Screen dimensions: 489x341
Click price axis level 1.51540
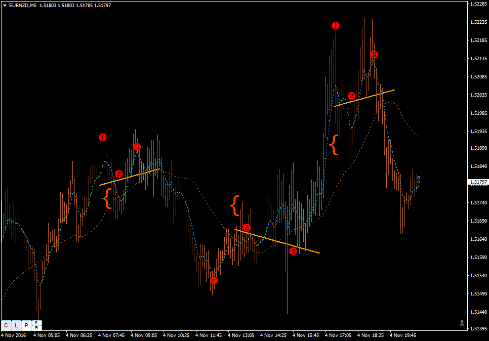pyautogui.click(x=478, y=276)
